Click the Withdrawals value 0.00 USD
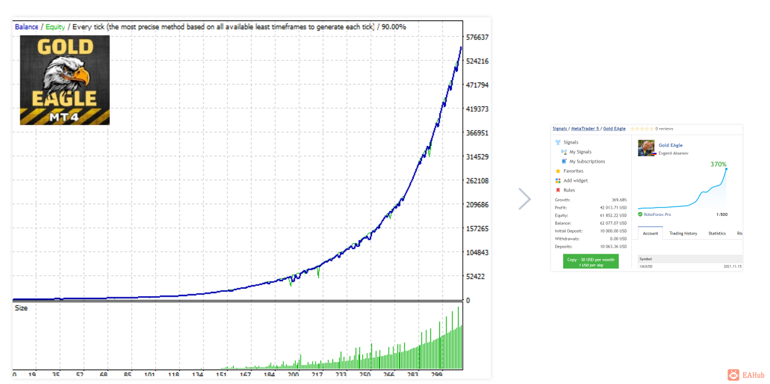Screen dimensions: 770x384 [619, 239]
